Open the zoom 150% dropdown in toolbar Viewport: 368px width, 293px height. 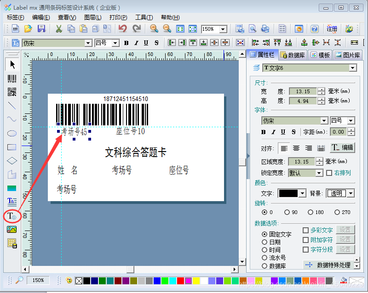[224, 29]
